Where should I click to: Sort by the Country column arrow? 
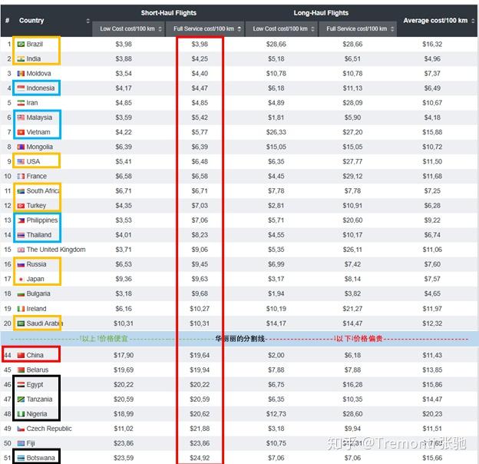coord(88,21)
